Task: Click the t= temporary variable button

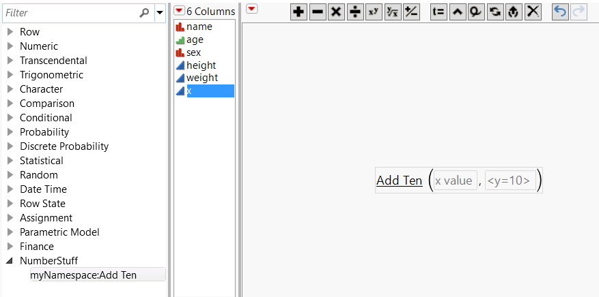Action: [438, 12]
